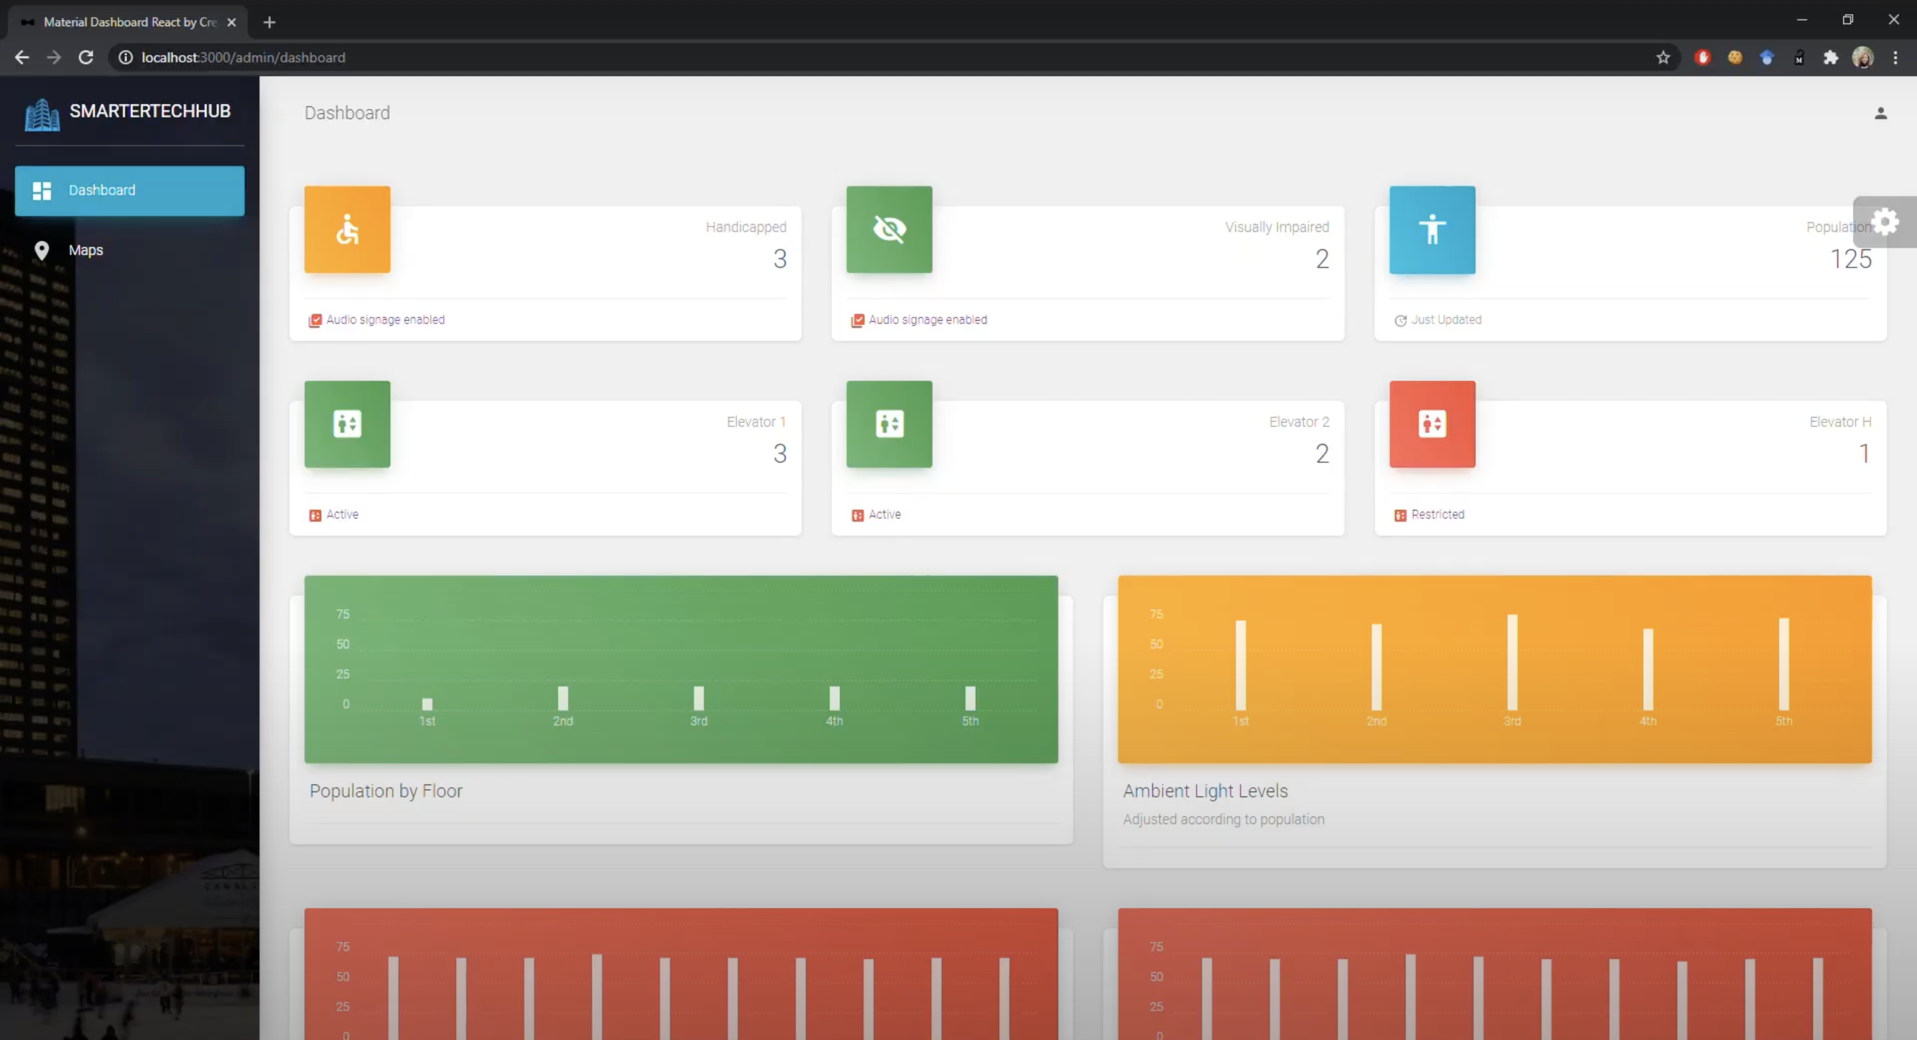
Task: Click the red Elevator H icon
Action: coord(1431,424)
